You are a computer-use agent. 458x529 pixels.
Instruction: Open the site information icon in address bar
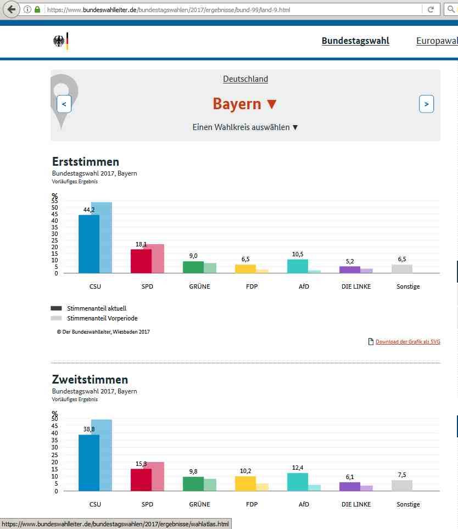pyautogui.click(x=27, y=9)
